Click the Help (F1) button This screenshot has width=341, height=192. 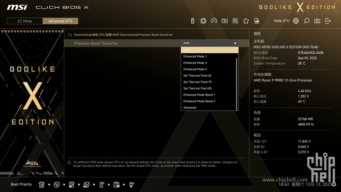[x=281, y=21]
